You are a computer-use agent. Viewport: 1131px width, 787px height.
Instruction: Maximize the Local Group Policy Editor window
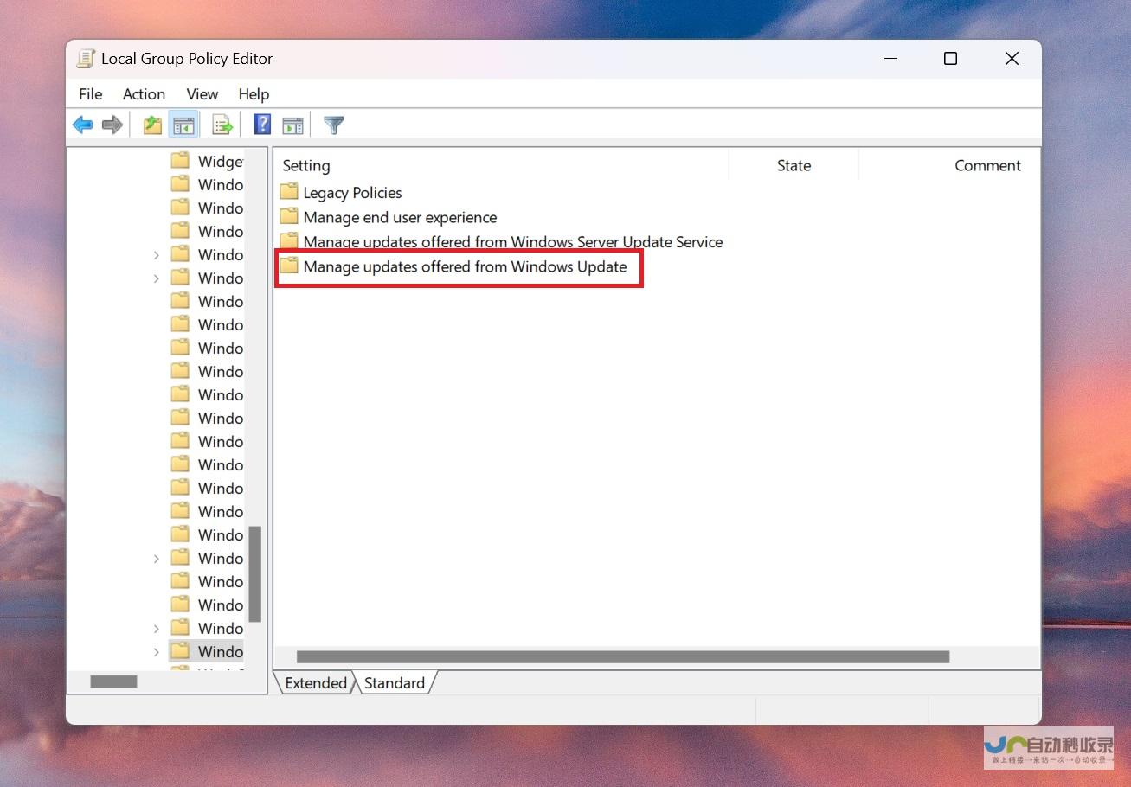[x=950, y=59]
